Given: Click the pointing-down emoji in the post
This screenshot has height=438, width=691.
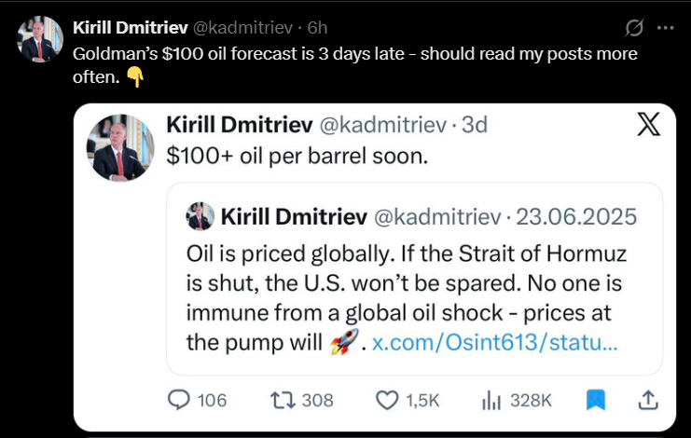Looking at the screenshot, I should tap(135, 77).
